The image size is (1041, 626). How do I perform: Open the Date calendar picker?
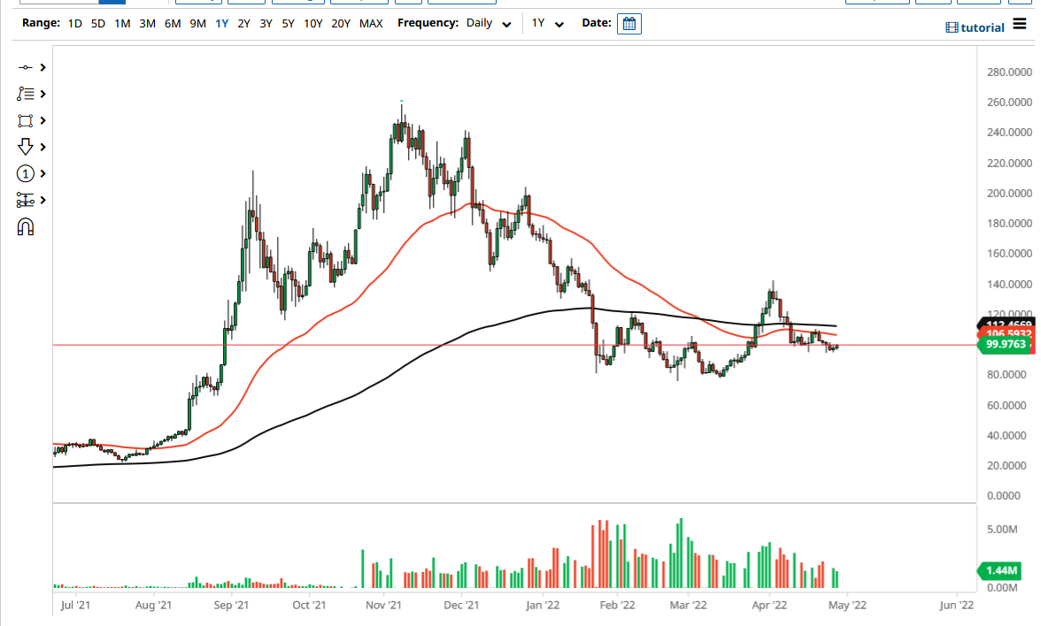pyautogui.click(x=628, y=24)
